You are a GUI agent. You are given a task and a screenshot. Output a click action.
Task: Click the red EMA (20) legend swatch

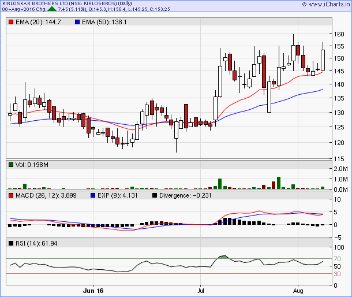point(11,22)
